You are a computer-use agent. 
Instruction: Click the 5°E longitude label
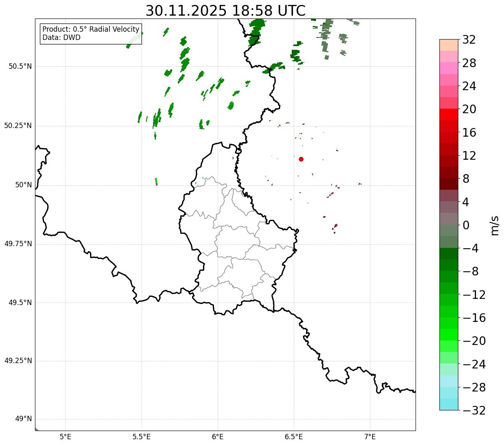click(x=66, y=437)
